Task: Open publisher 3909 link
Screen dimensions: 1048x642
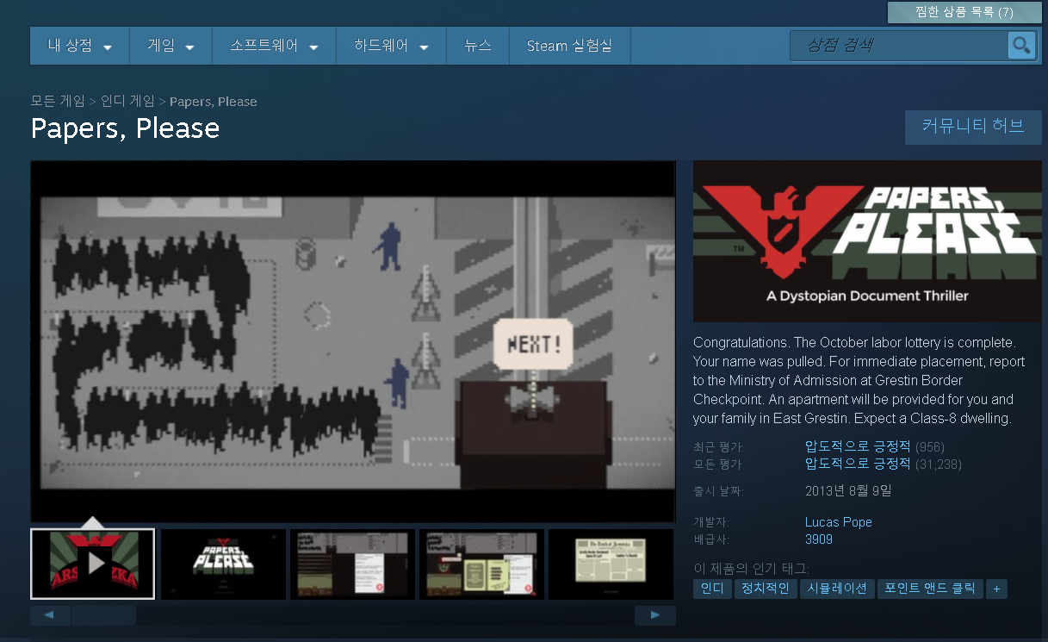Action: (818, 539)
